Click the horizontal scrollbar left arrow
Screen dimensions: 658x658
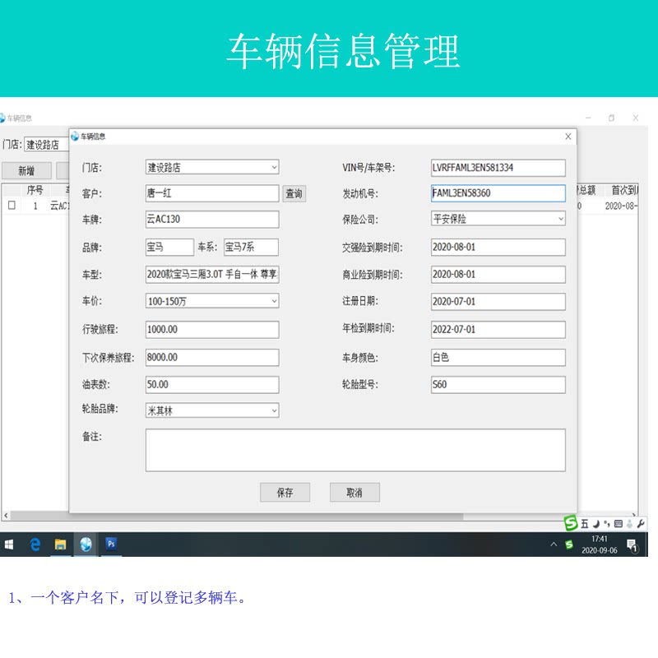(x=6, y=515)
